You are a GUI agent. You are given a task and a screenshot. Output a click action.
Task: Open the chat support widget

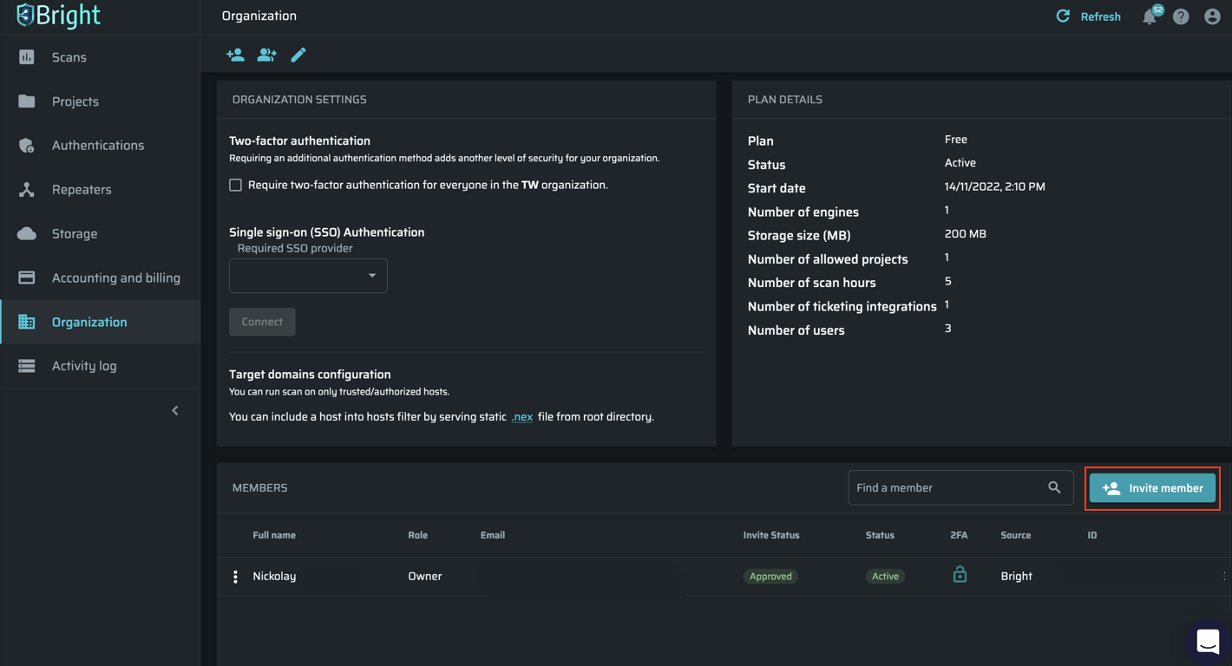1208,642
